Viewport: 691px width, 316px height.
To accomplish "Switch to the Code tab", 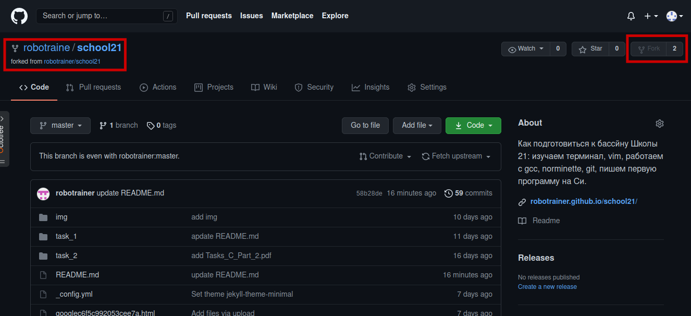I will pos(34,87).
